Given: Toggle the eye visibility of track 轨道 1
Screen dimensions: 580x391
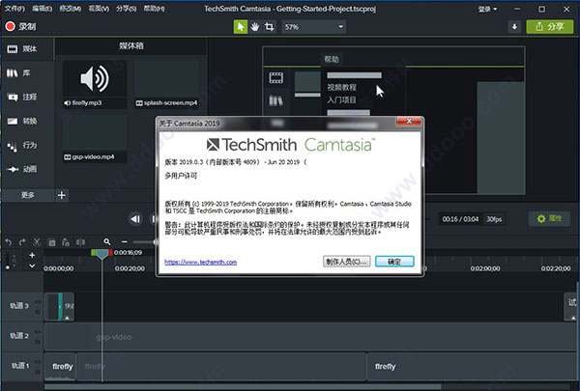Looking at the screenshot, I should point(38,362).
